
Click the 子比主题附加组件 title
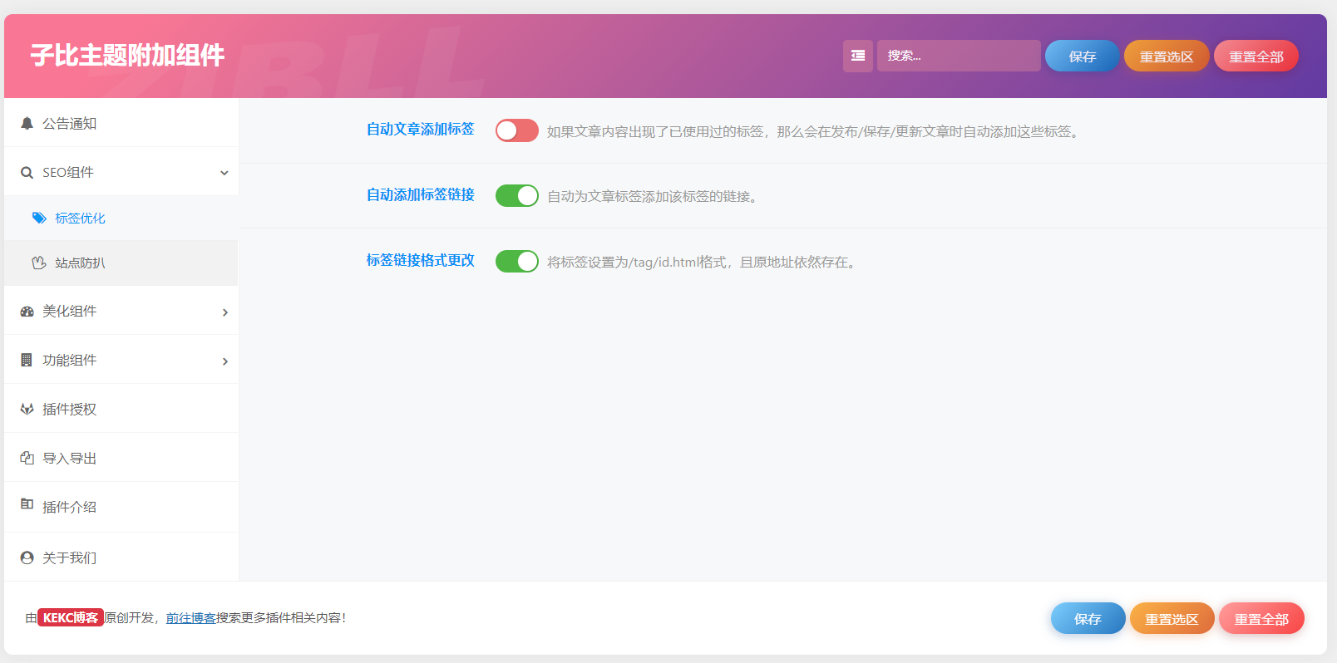coord(127,55)
